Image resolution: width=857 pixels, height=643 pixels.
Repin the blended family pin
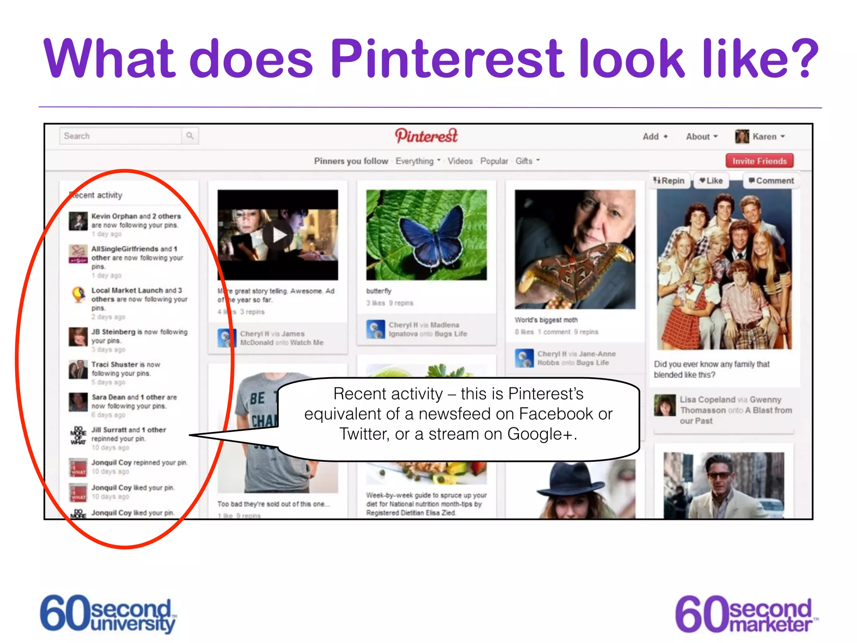[x=669, y=180]
